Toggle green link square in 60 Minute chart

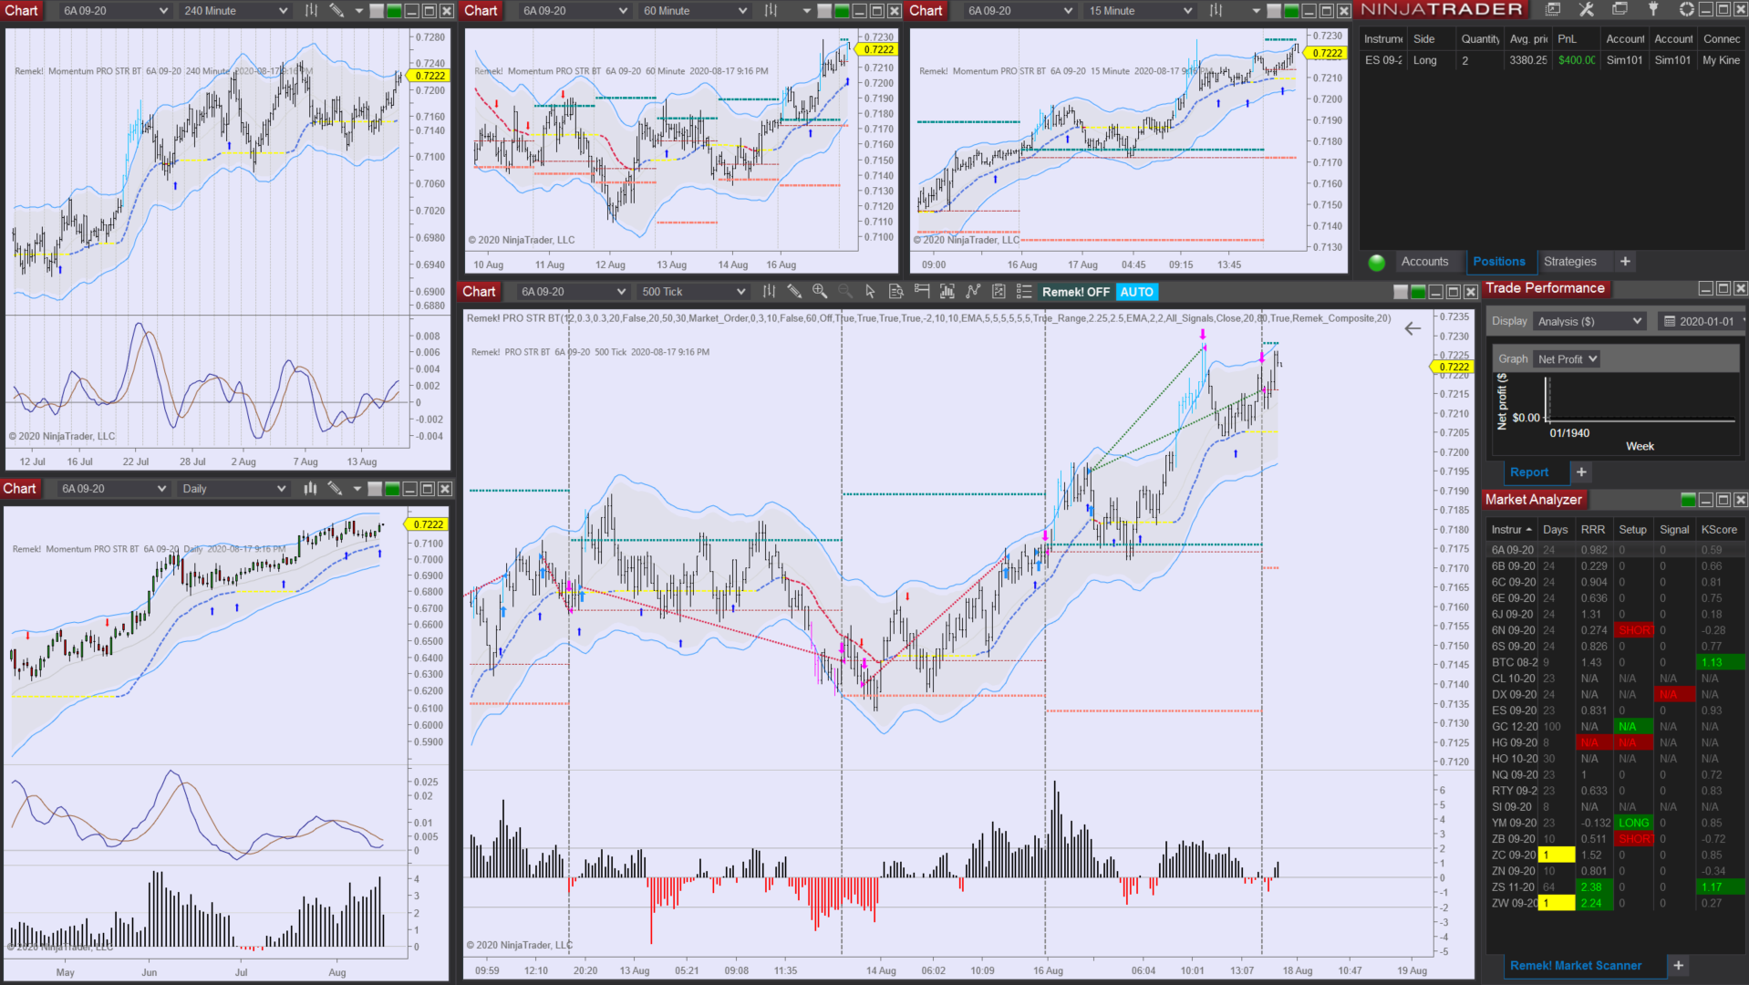pos(842,11)
